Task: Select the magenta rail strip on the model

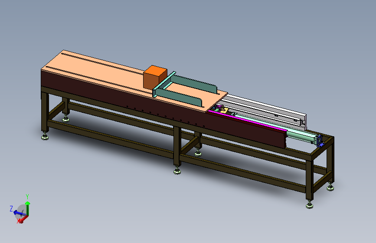Action: click(247, 121)
